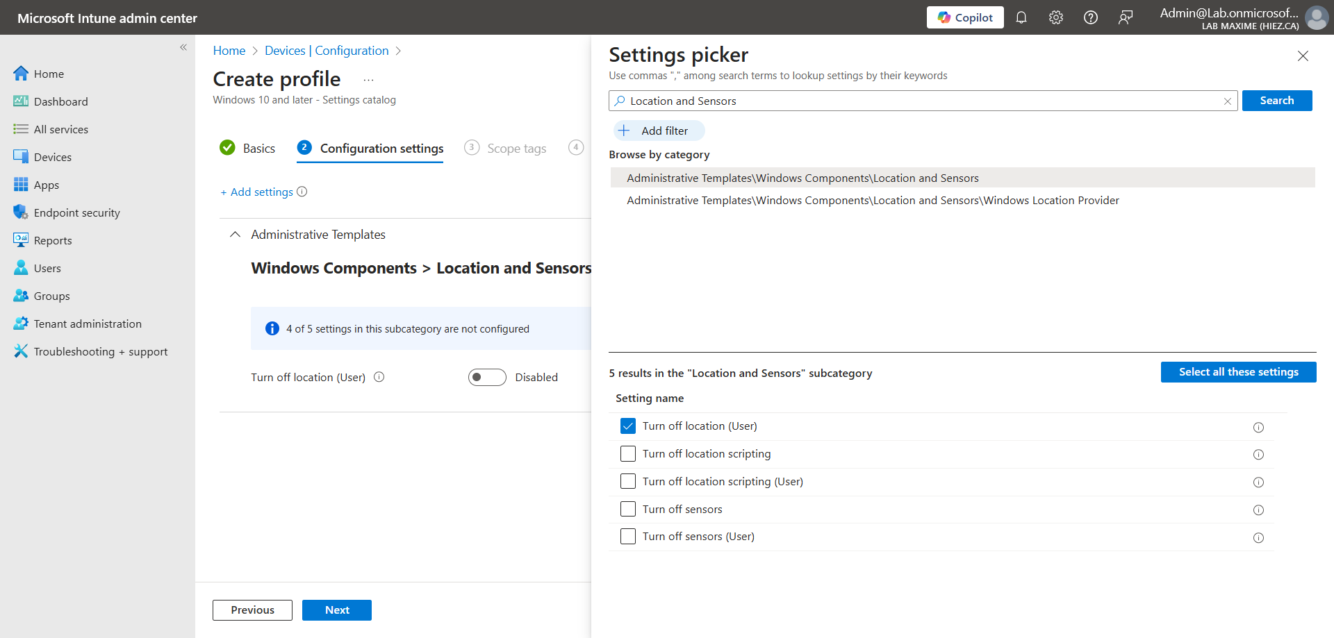
Task: Open Tenant administration in sidebar
Action: pyautogui.click(x=88, y=324)
